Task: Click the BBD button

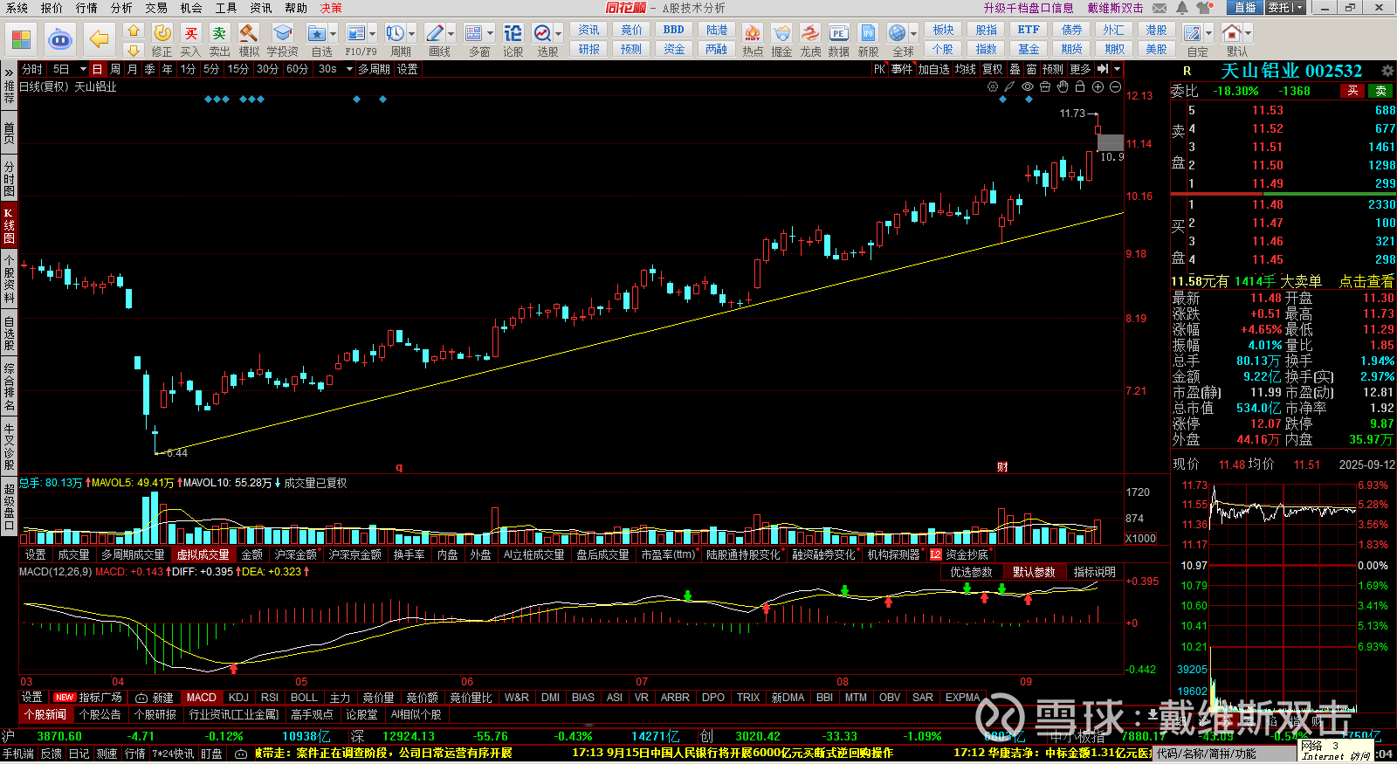Action: 674,30
